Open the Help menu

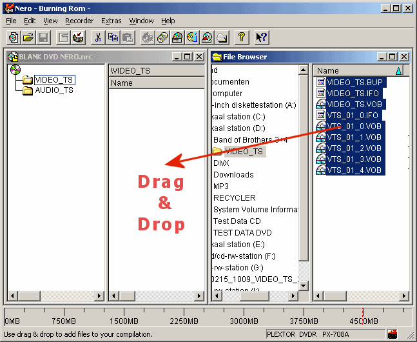[x=168, y=21]
